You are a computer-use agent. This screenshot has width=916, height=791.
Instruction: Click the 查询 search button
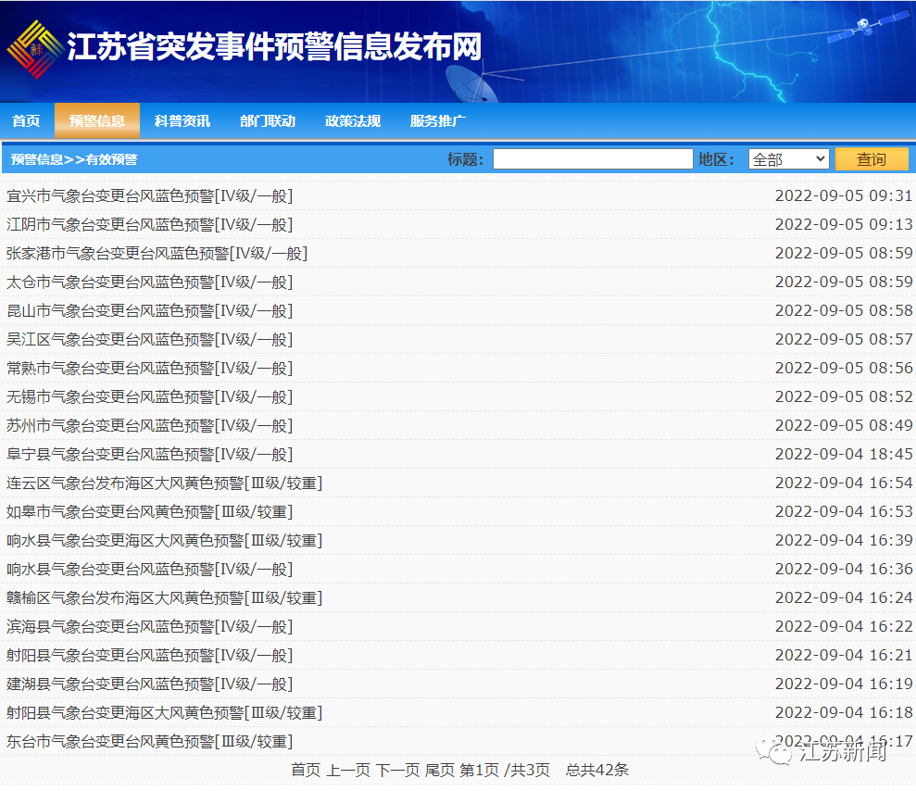coord(871,158)
